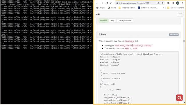Toggle the browser side panel
186x105 pixels.
point(173,3)
